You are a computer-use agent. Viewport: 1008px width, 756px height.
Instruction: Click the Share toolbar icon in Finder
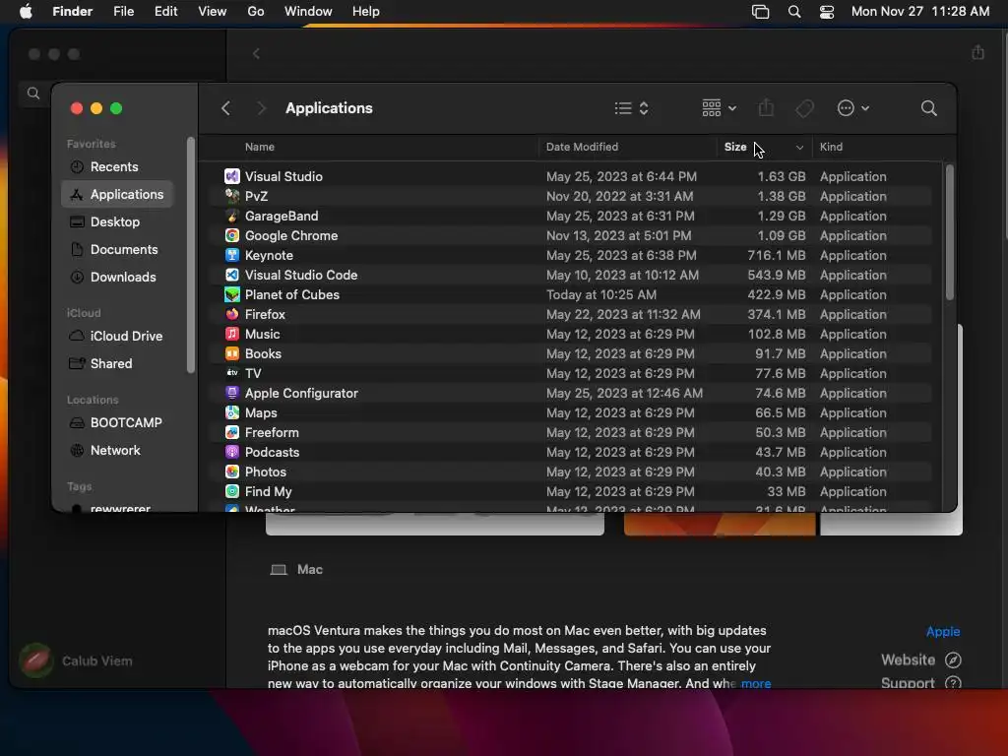coord(766,108)
